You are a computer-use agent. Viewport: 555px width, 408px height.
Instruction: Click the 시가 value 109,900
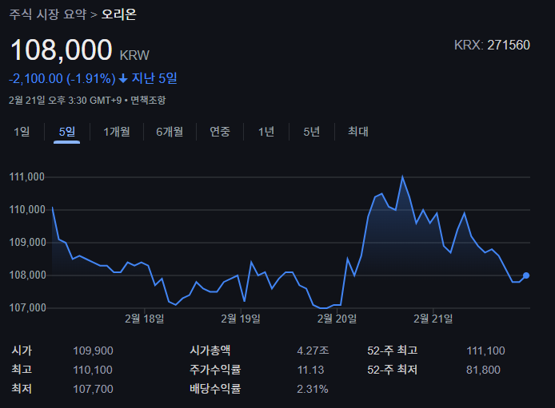point(93,351)
